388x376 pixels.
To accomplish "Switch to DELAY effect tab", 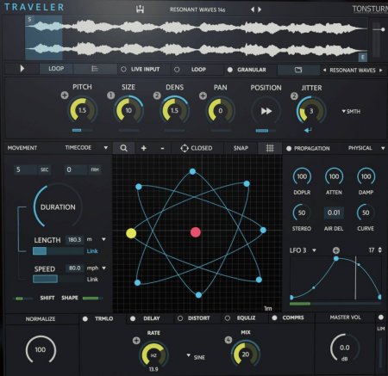I will pos(152,318).
